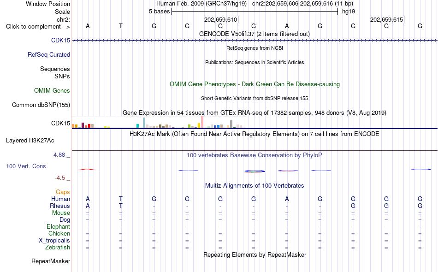Click the T base in the Rhesus row
The width and height of the screenshot is (438, 272).
point(121,206)
